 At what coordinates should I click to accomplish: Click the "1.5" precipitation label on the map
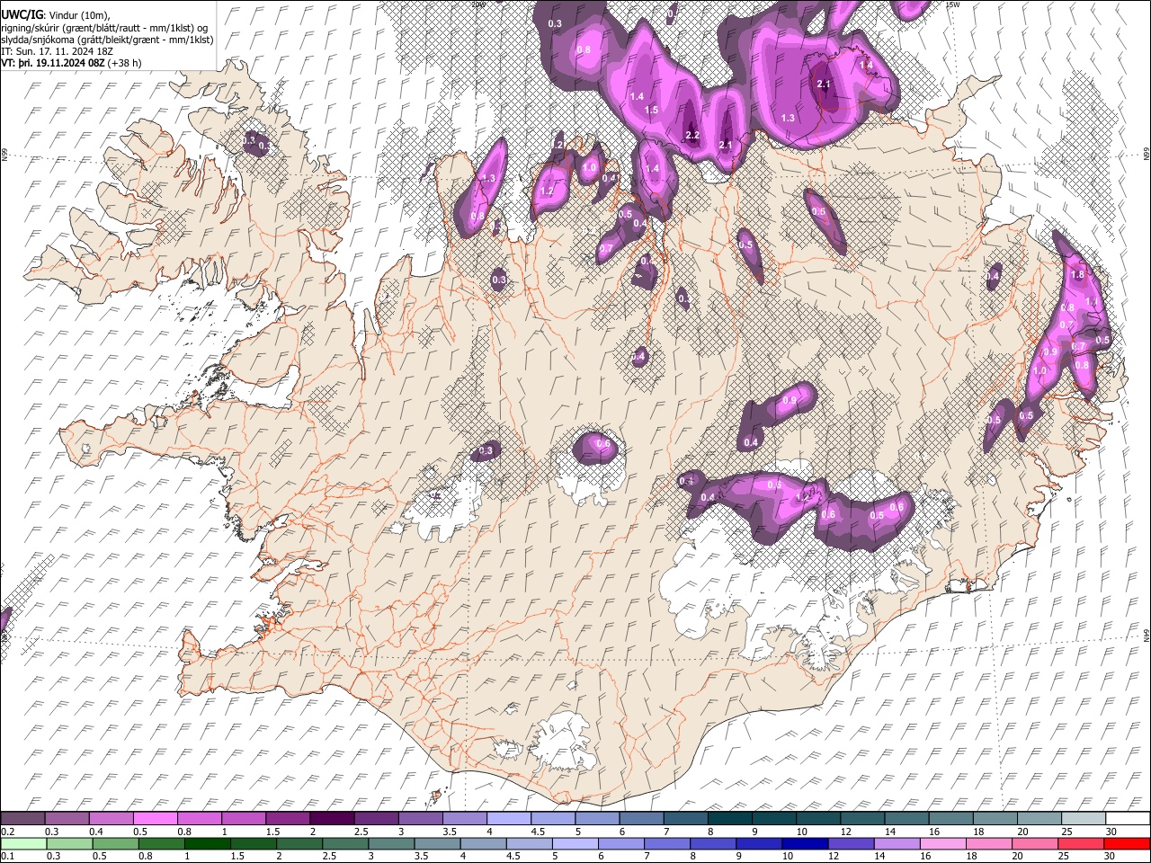click(x=652, y=110)
